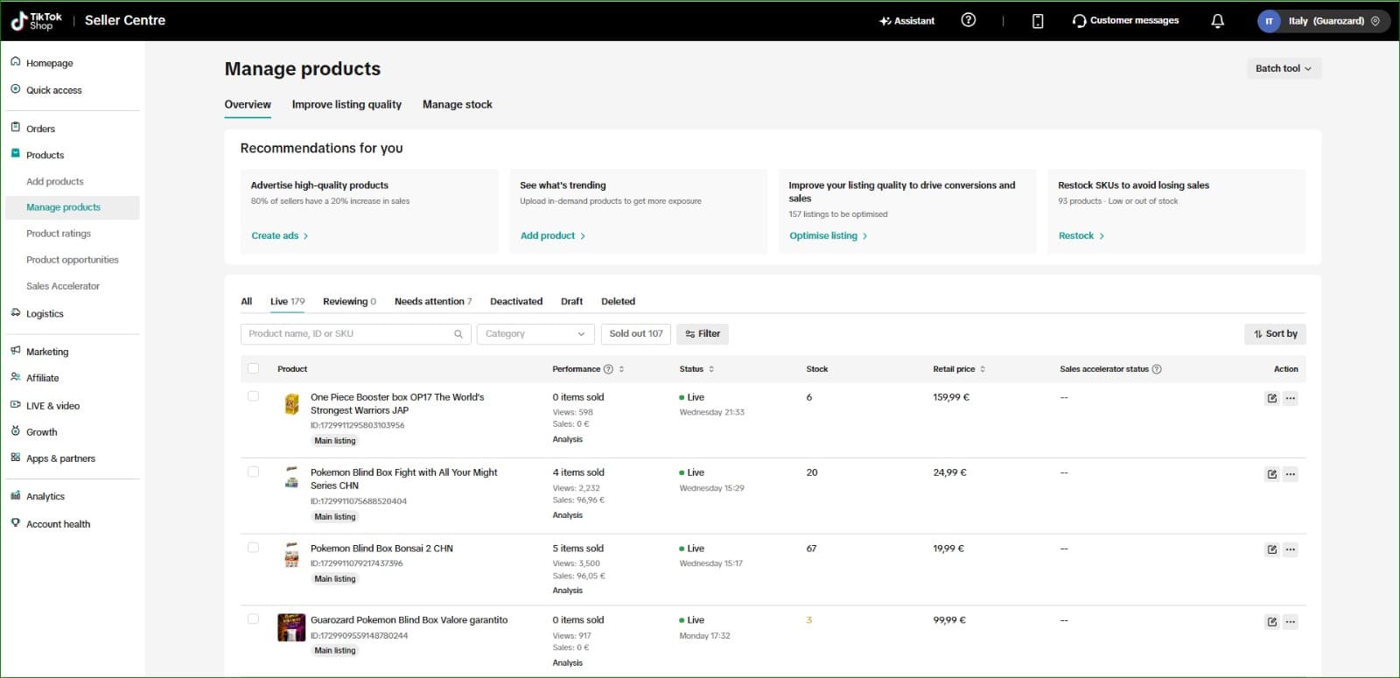Screen dimensions: 1400x678
Task: Click the Logistics icon in sidebar
Action: (x=16, y=312)
